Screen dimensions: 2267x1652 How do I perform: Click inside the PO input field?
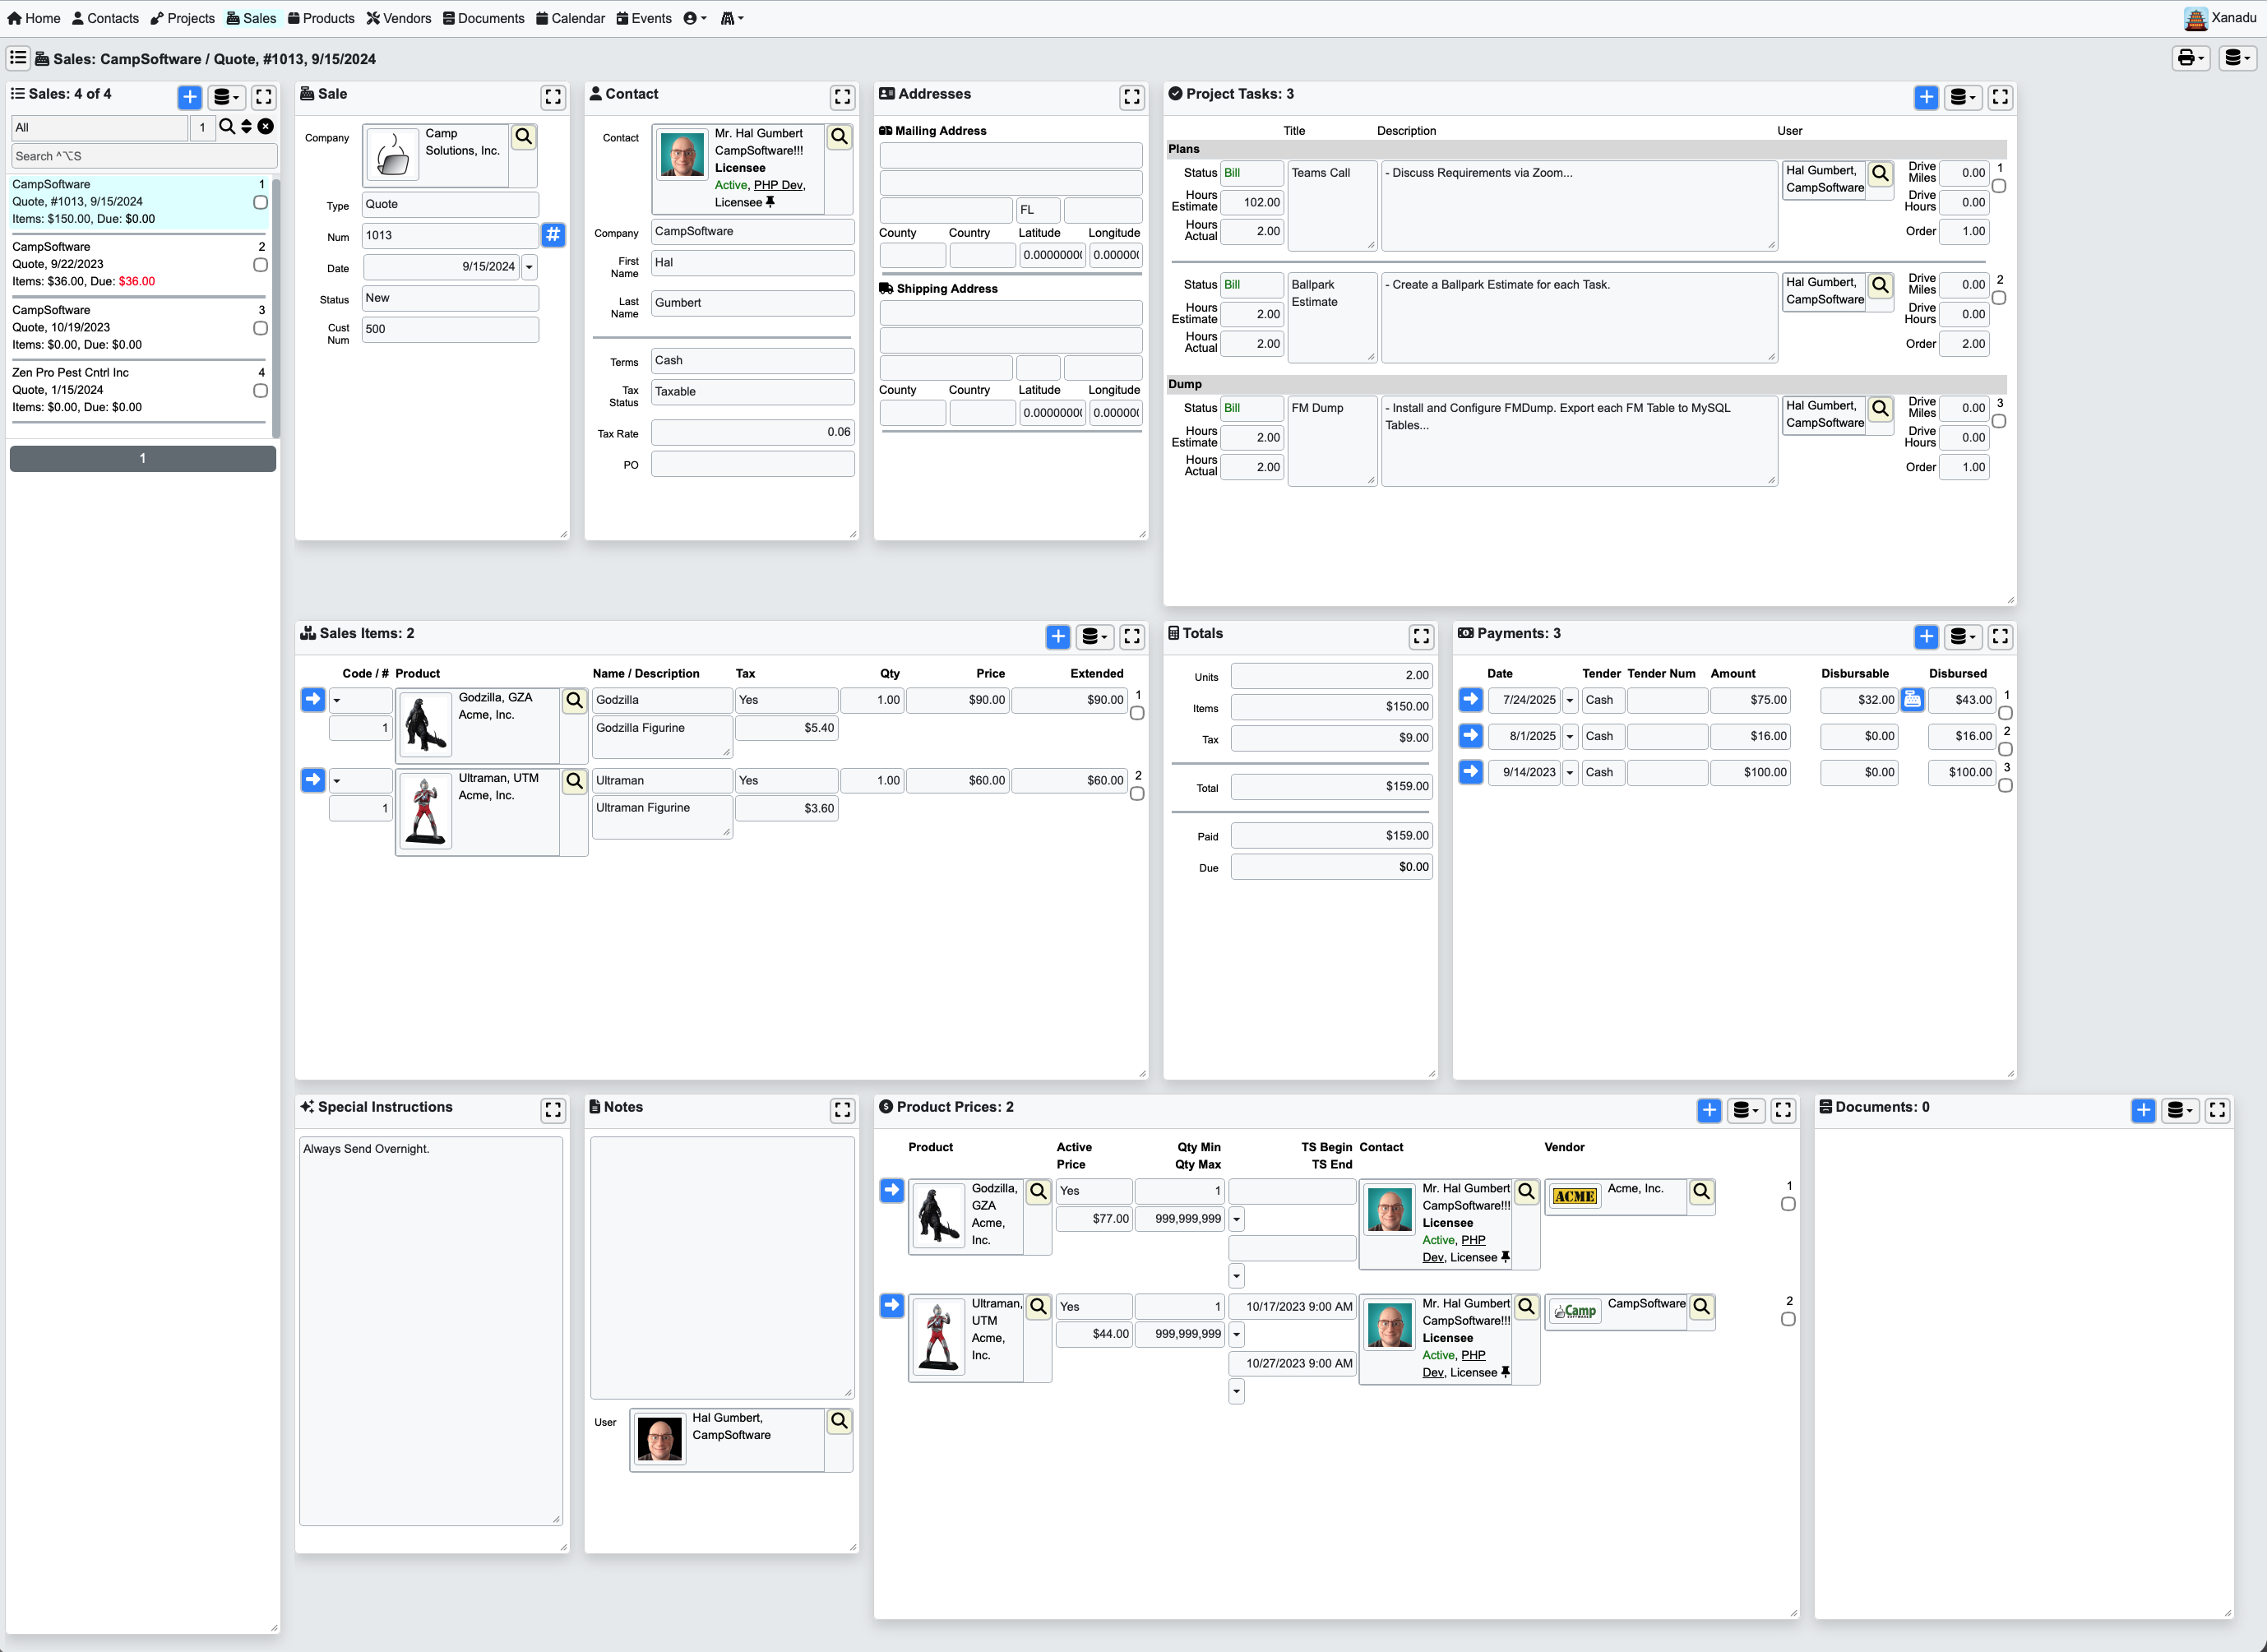[x=752, y=463]
